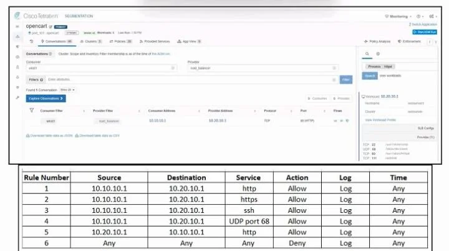Click the Provider input field load_balancer
This screenshot has height=251, width=449.
coord(263,68)
